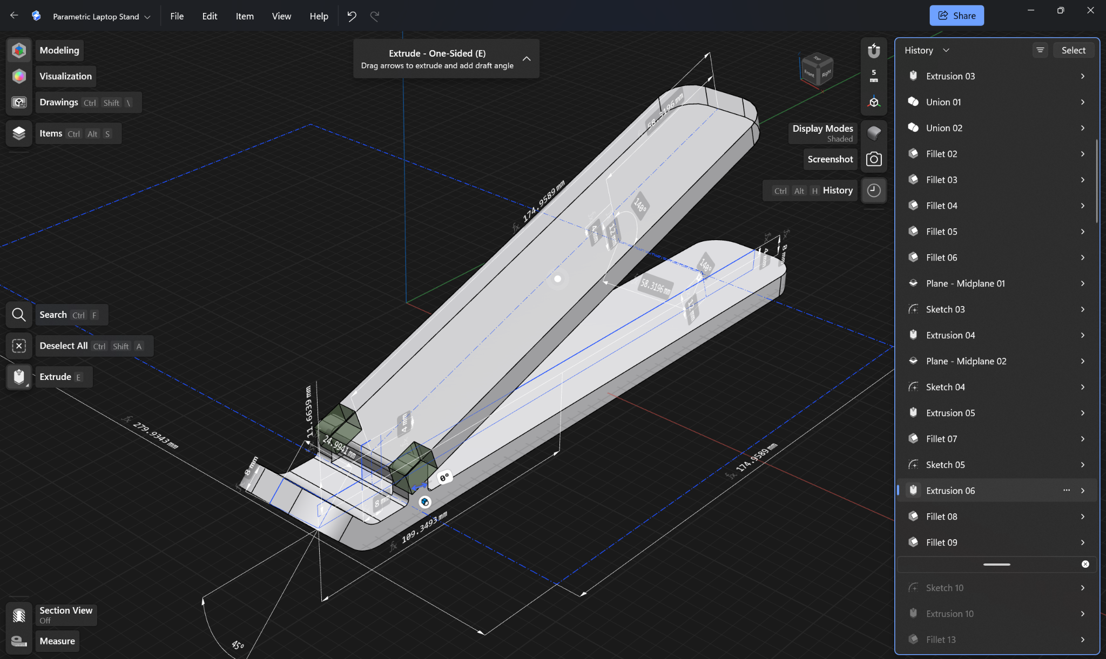Open the Parametric Laptop Stand document dropdown

[x=102, y=17]
